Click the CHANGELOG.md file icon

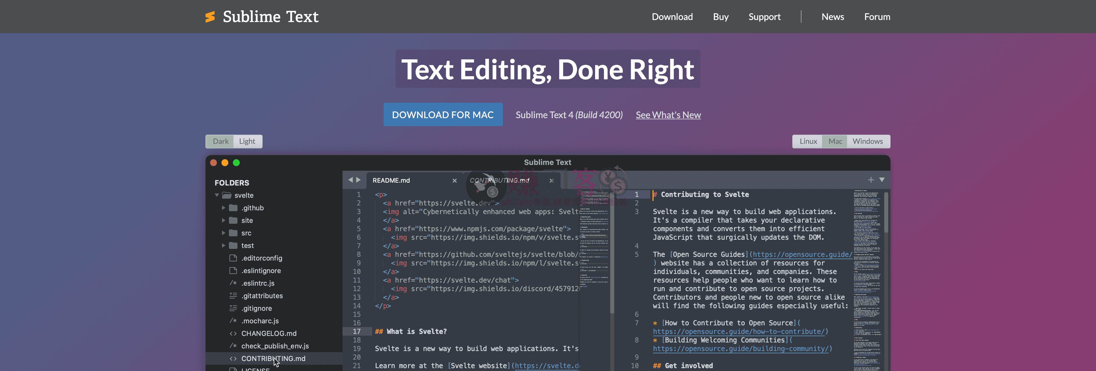[x=233, y=333]
